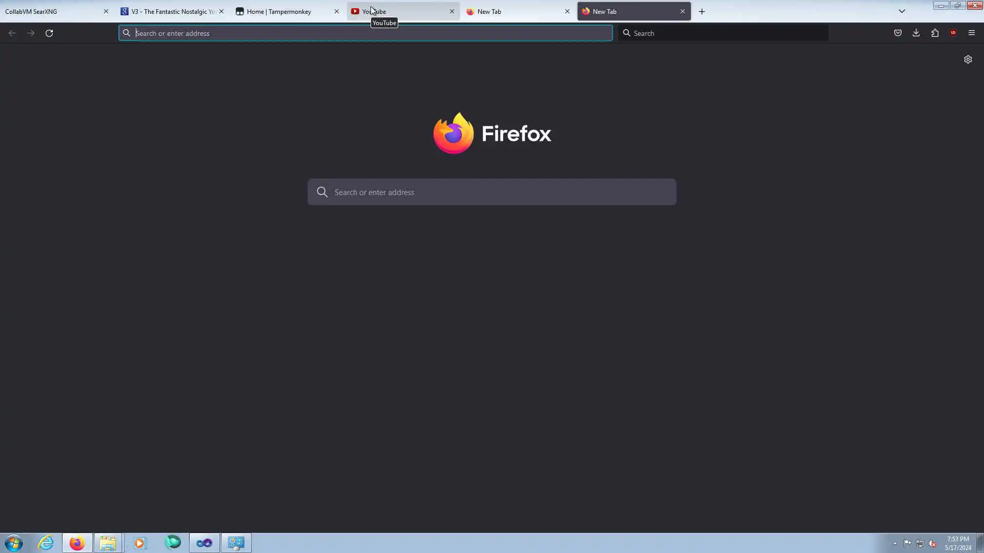Image resolution: width=984 pixels, height=553 pixels.
Task: Close the Tampermonkey tab
Action: click(337, 11)
